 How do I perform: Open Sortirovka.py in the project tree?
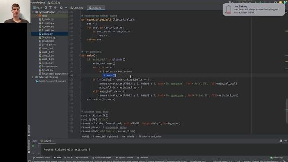(48, 67)
